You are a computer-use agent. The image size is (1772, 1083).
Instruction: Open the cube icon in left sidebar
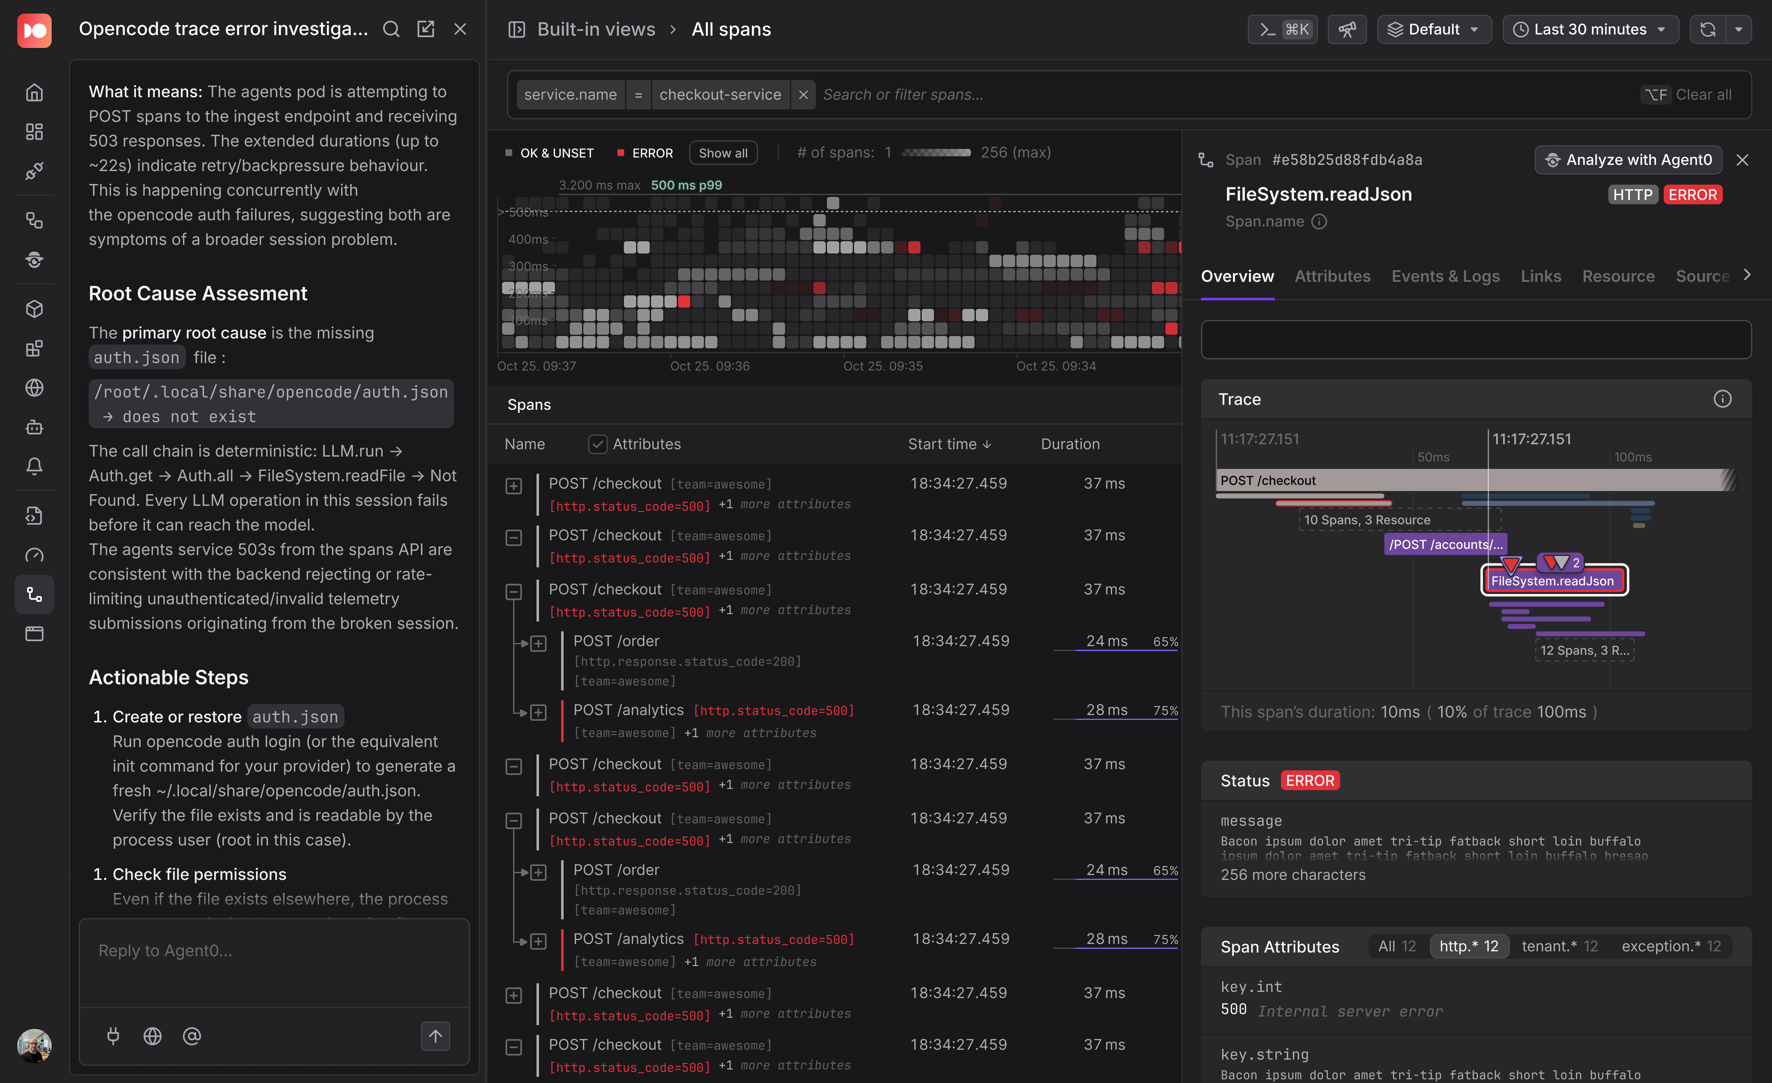click(x=34, y=309)
